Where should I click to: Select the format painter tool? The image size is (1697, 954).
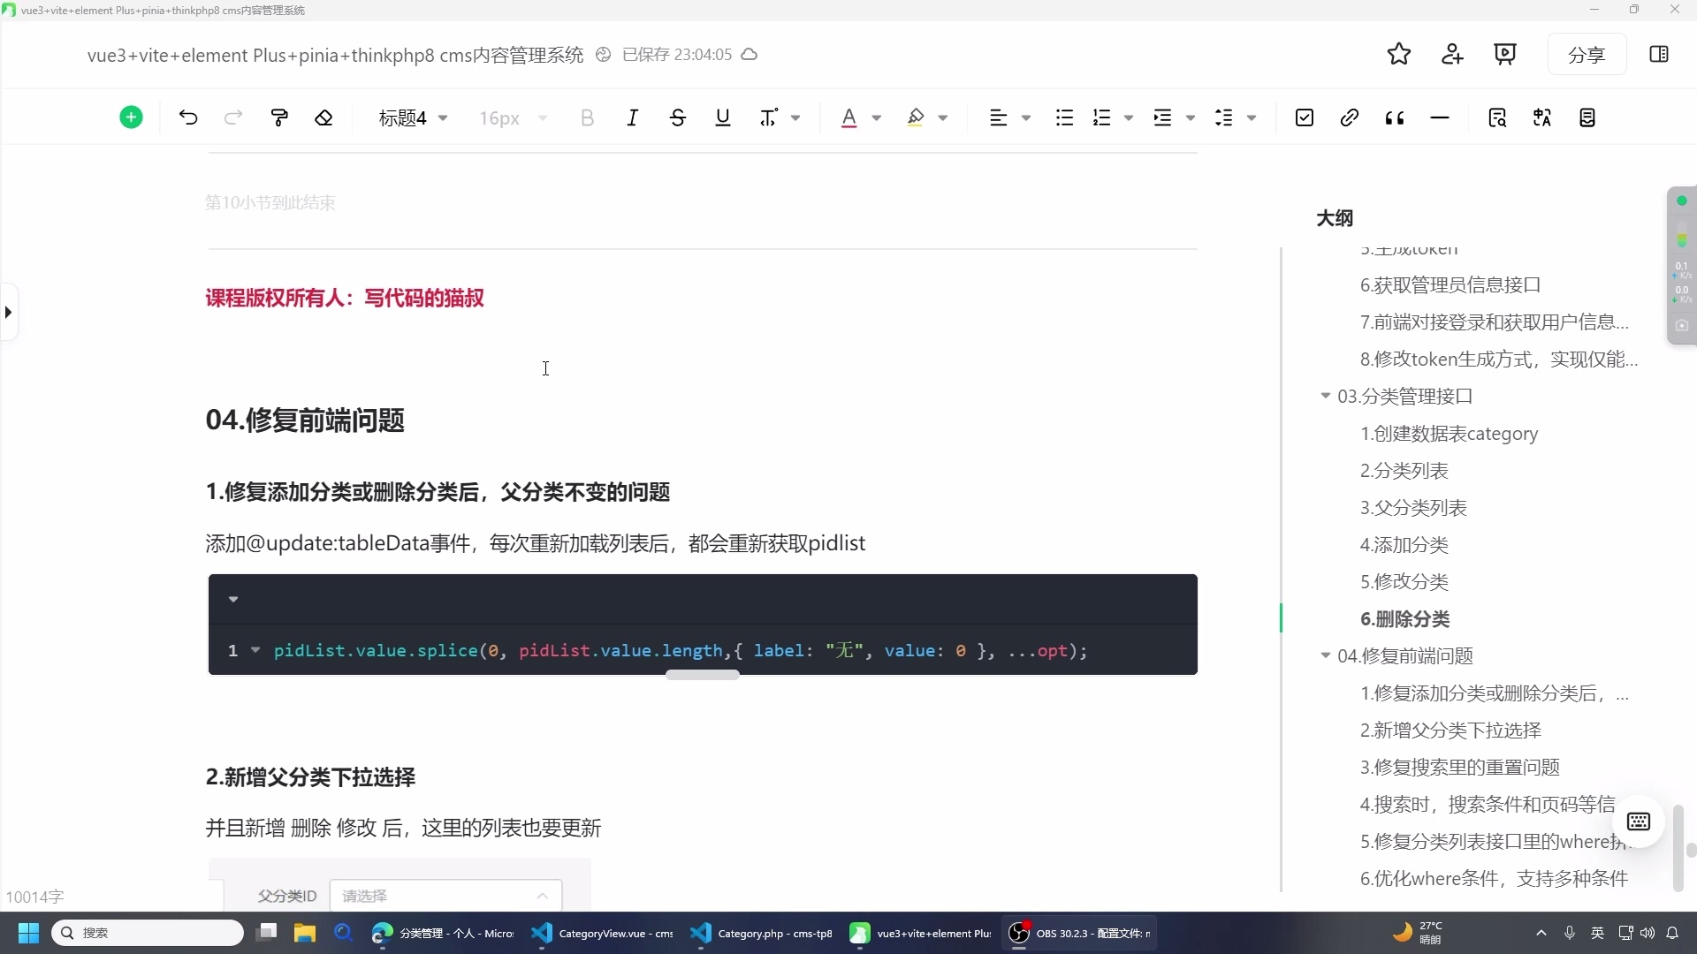point(279,117)
